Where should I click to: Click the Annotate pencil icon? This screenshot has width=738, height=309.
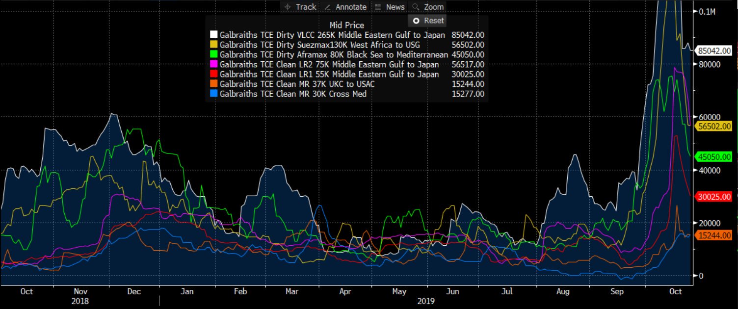327,7
